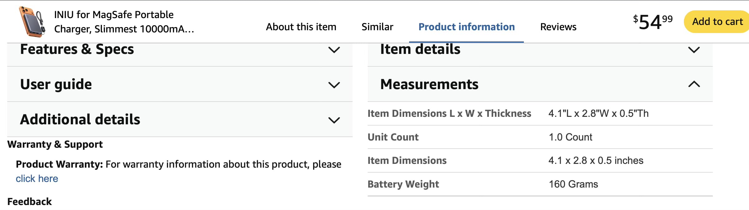
Task: Open the Reviews tab
Action: [x=558, y=27]
